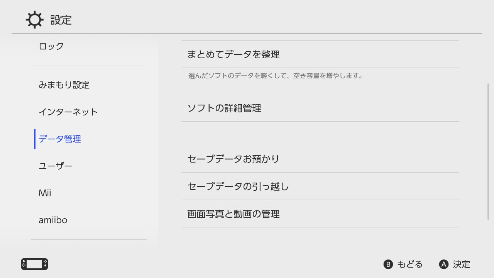494x278 pixels.
Task: Open インターネット settings
Action: click(x=68, y=112)
